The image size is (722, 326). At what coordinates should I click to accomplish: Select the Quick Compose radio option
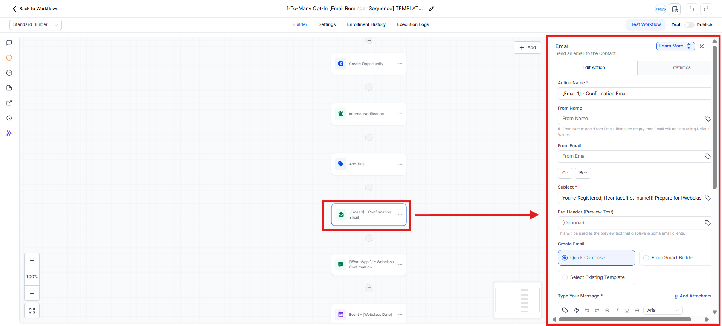click(x=596, y=258)
